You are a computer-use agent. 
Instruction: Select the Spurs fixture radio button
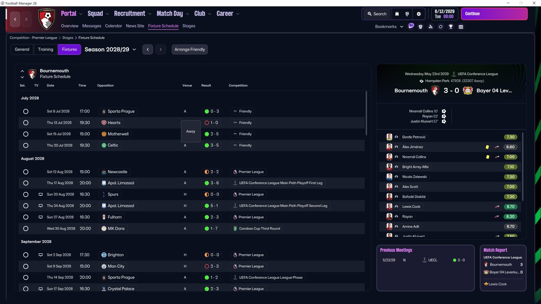tap(26, 195)
